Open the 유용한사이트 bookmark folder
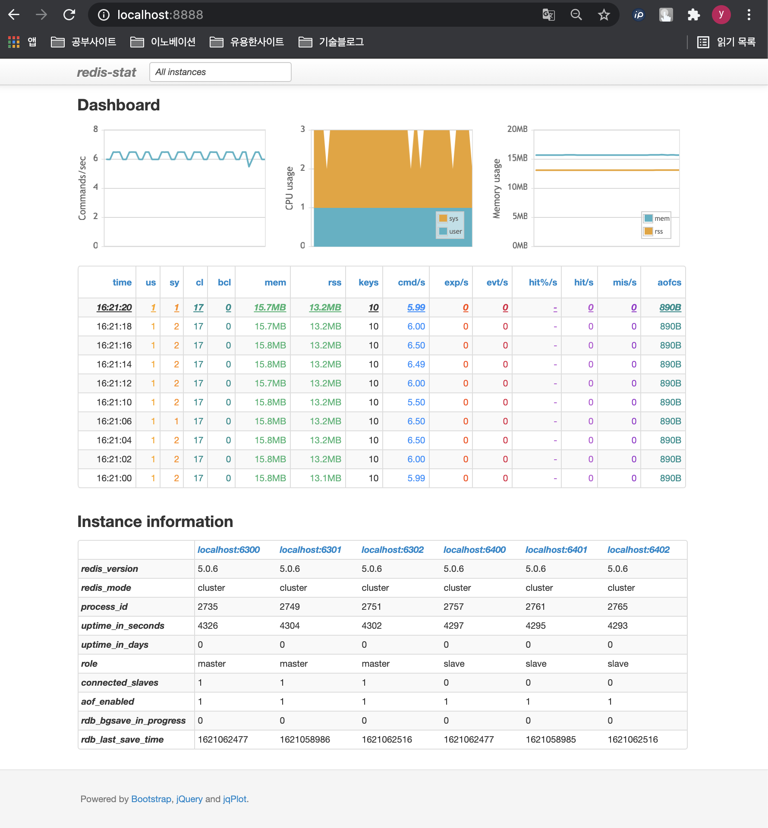This screenshot has height=828, width=768. [x=246, y=42]
